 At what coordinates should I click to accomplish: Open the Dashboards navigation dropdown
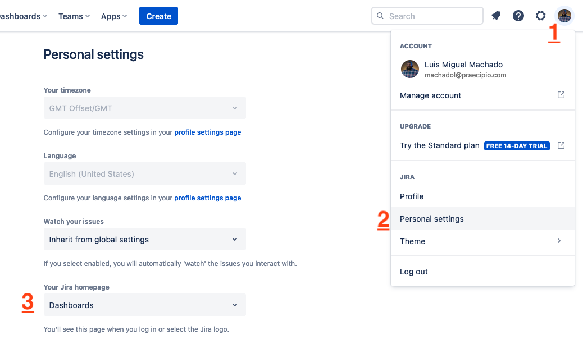[22, 16]
